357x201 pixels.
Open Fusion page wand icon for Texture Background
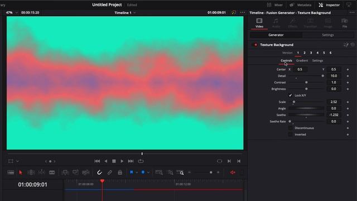coord(346,45)
